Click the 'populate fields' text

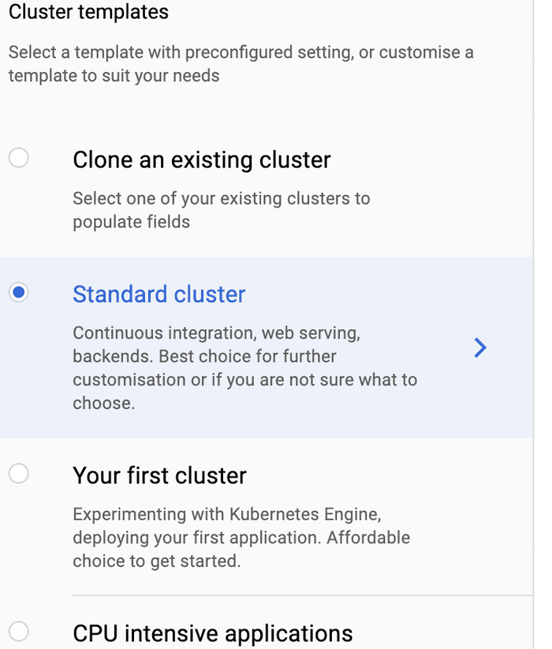click(x=131, y=222)
